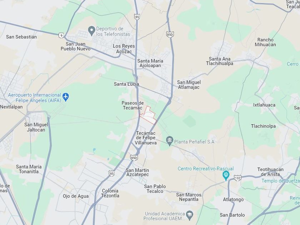Screen dimensions: 300x225
Task: Select the Teotihuacán de Arista label
Action: pyautogui.click(x=270, y=172)
